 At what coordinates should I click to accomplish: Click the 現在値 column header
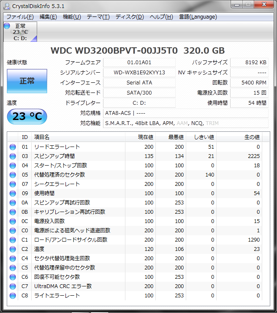141,137
